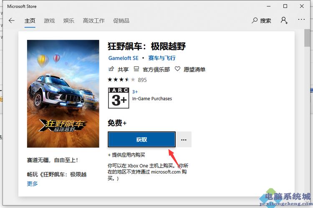Minimize the Microsoft Store window
Image resolution: width=313 pixels, height=208 pixels.
[269, 6]
